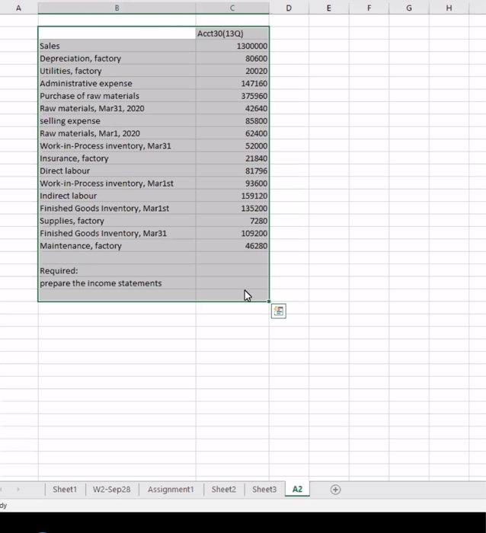Select the Raw materials, Mar31, 2020 cell
This screenshot has width=486, height=533.
coord(117,108)
